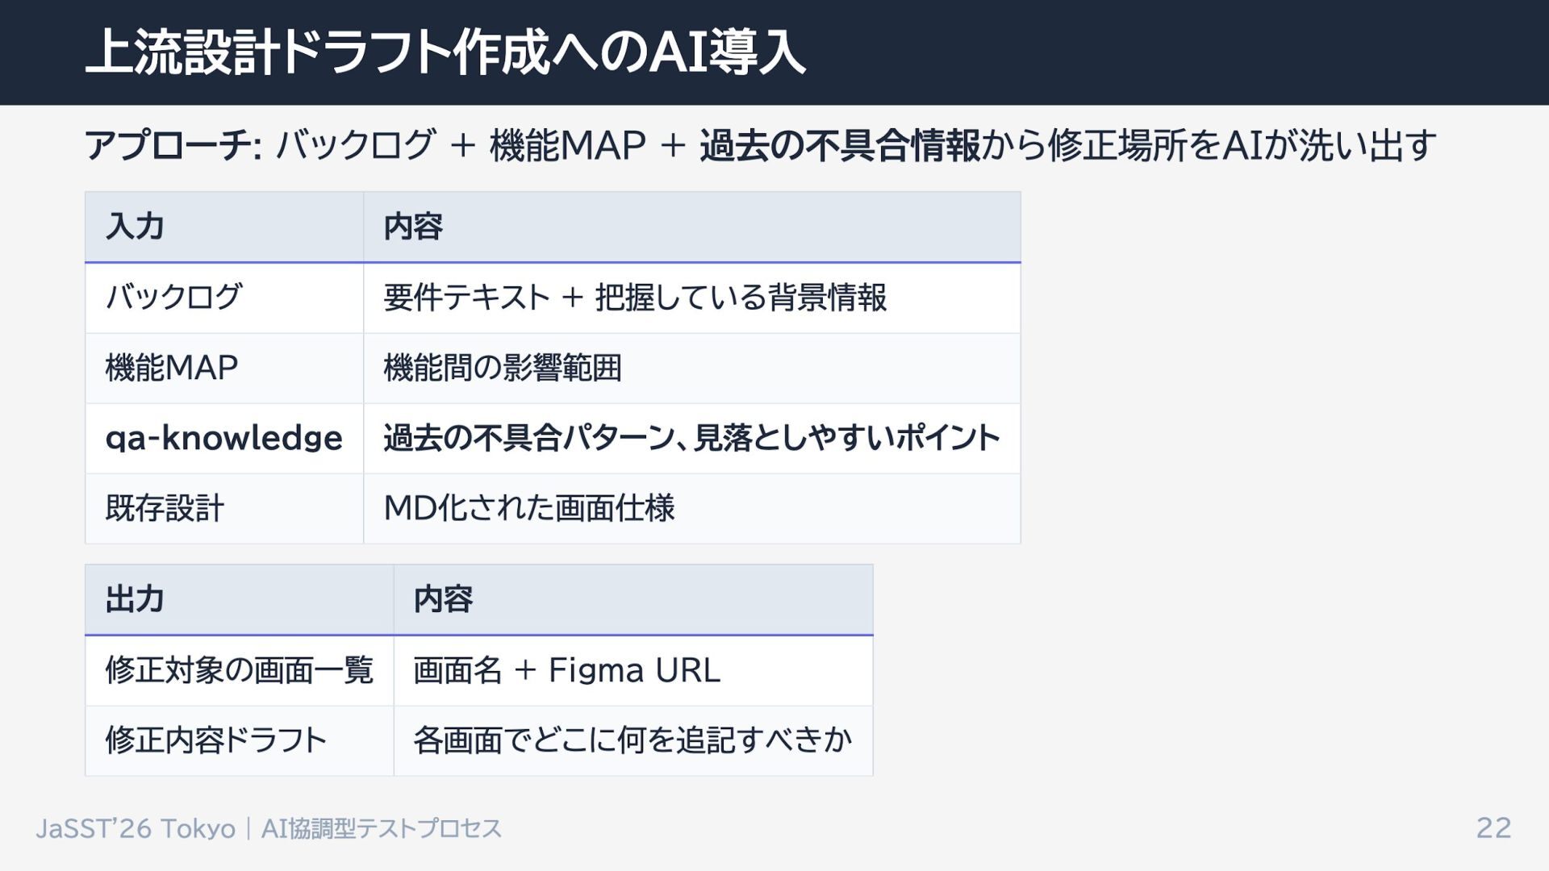This screenshot has width=1549, height=871.
Task: Click 過去の不具合パターン、見落としやすいポイント cell
Action: click(x=691, y=438)
